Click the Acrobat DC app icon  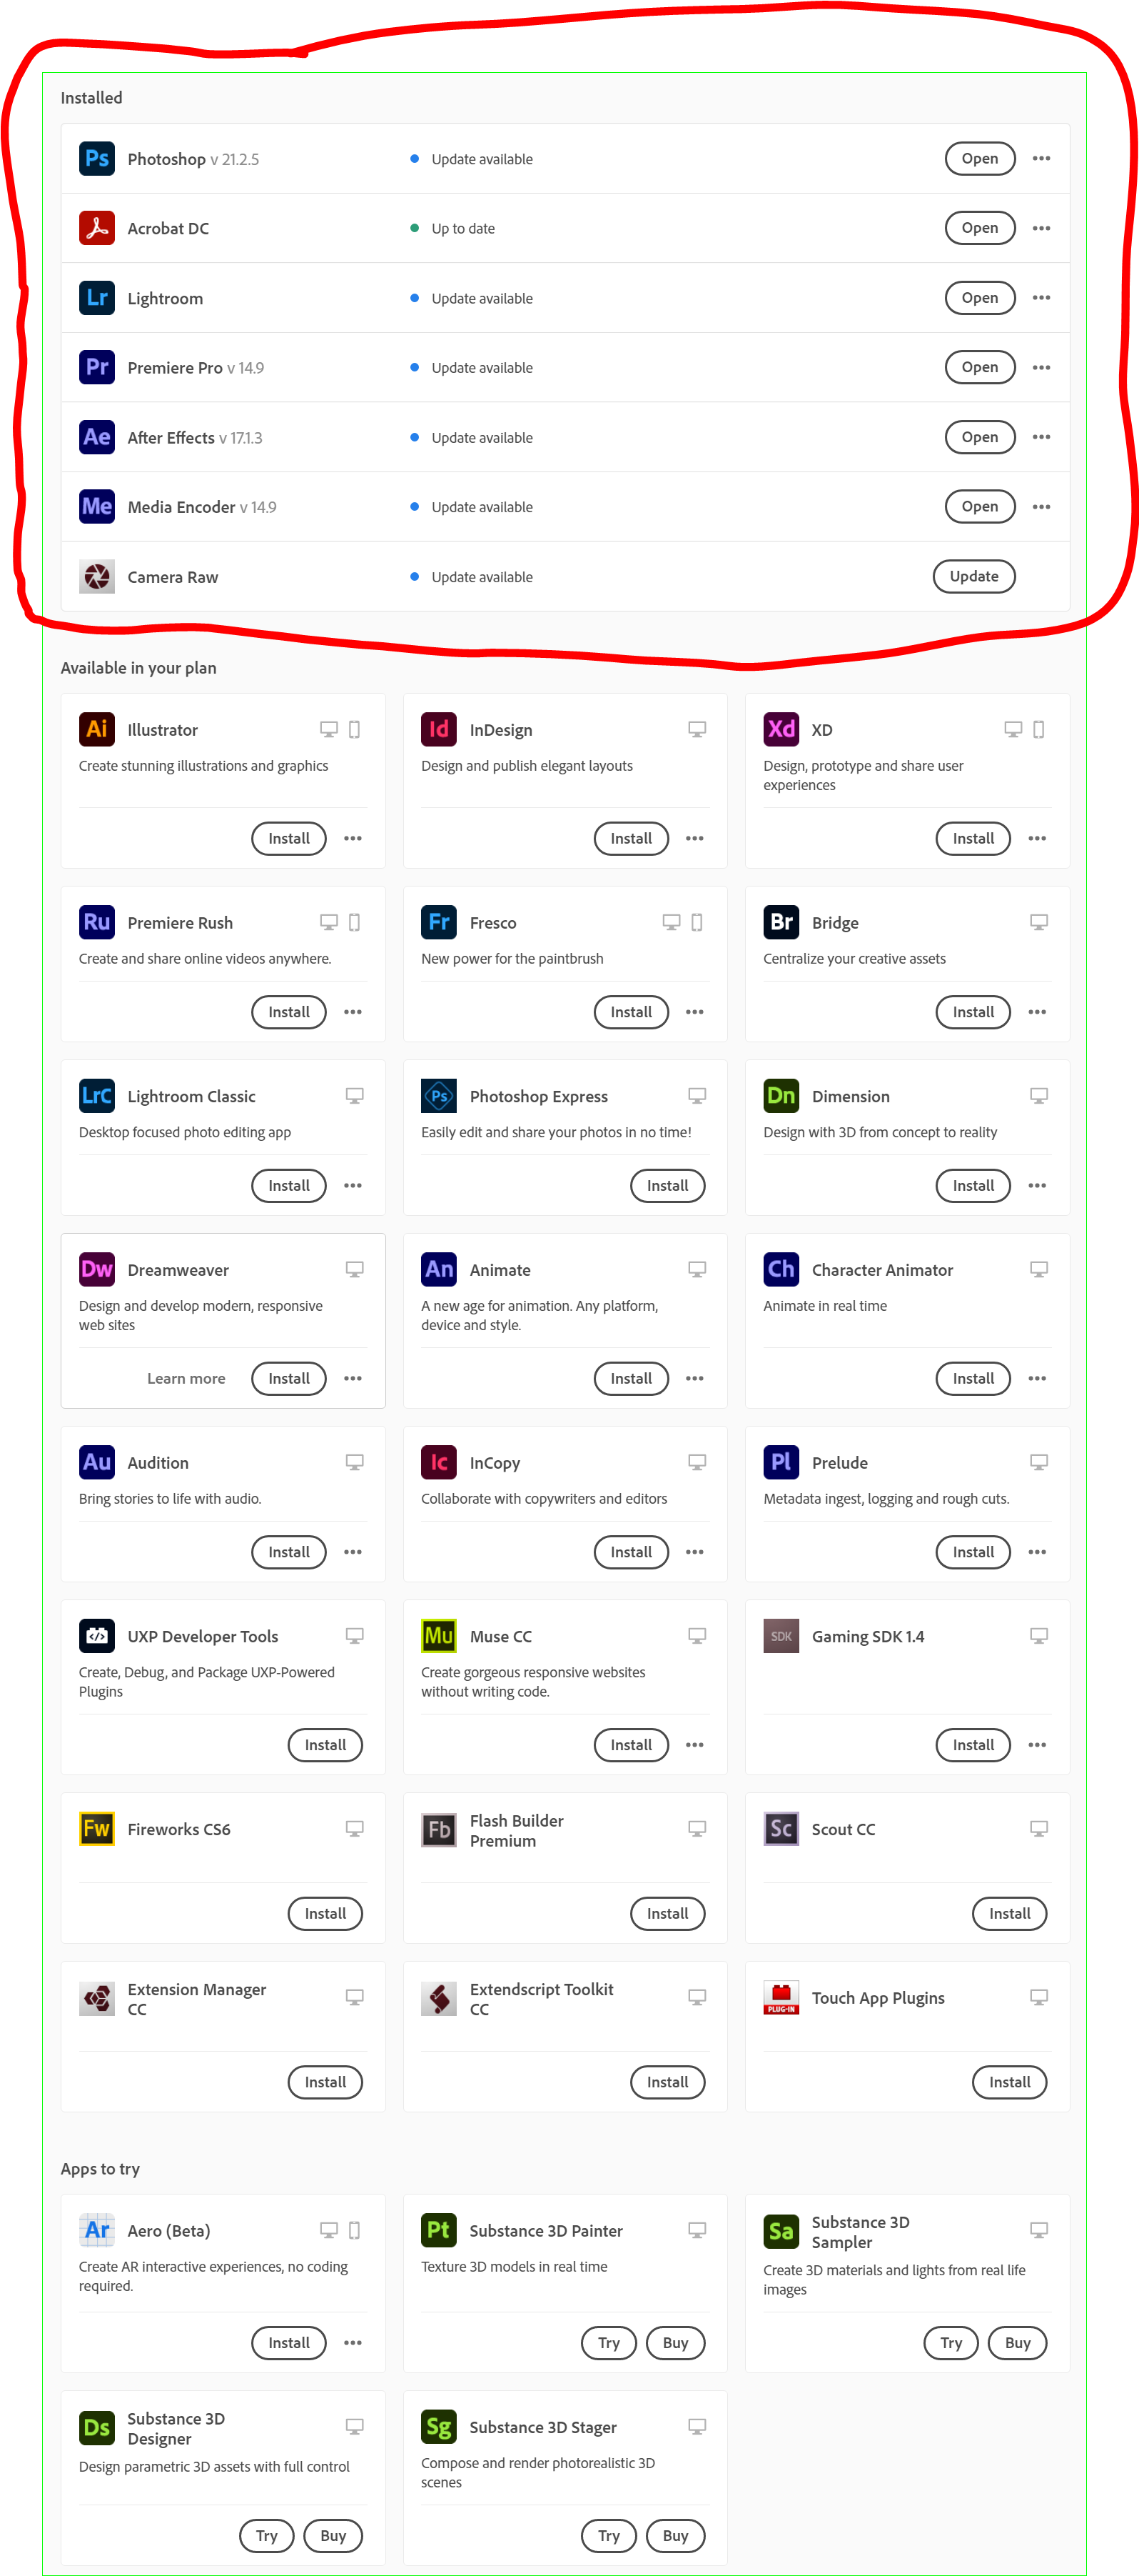97,228
